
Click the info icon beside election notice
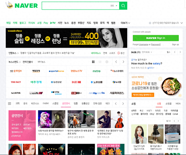[150, 23]
